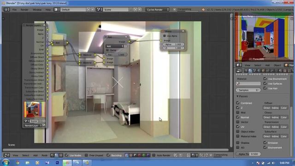Show backdrop green channel
Screen dimensions: 295x166
click(x=144, y=155)
